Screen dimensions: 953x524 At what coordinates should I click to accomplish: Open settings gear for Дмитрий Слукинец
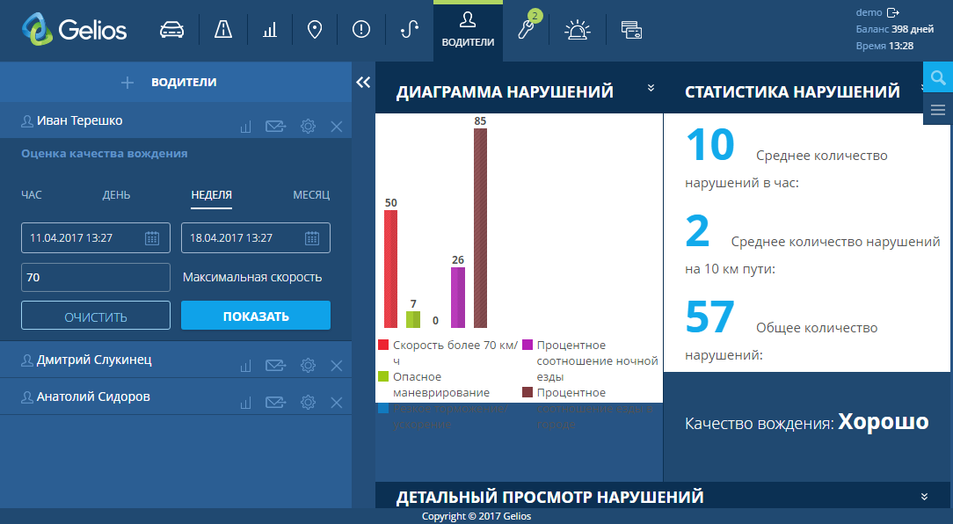(308, 366)
